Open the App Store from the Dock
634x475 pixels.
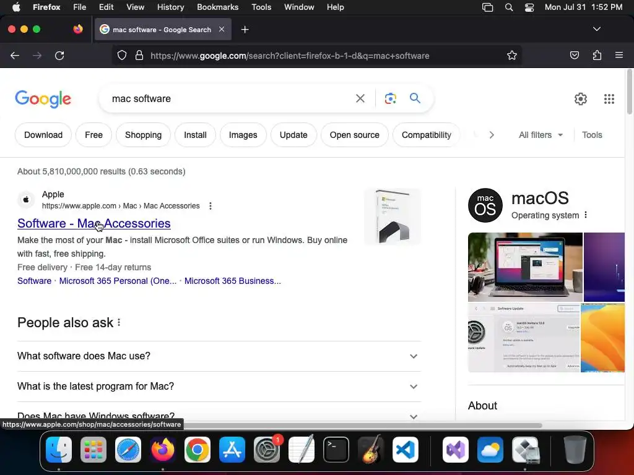pyautogui.click(x=232, y=450)
